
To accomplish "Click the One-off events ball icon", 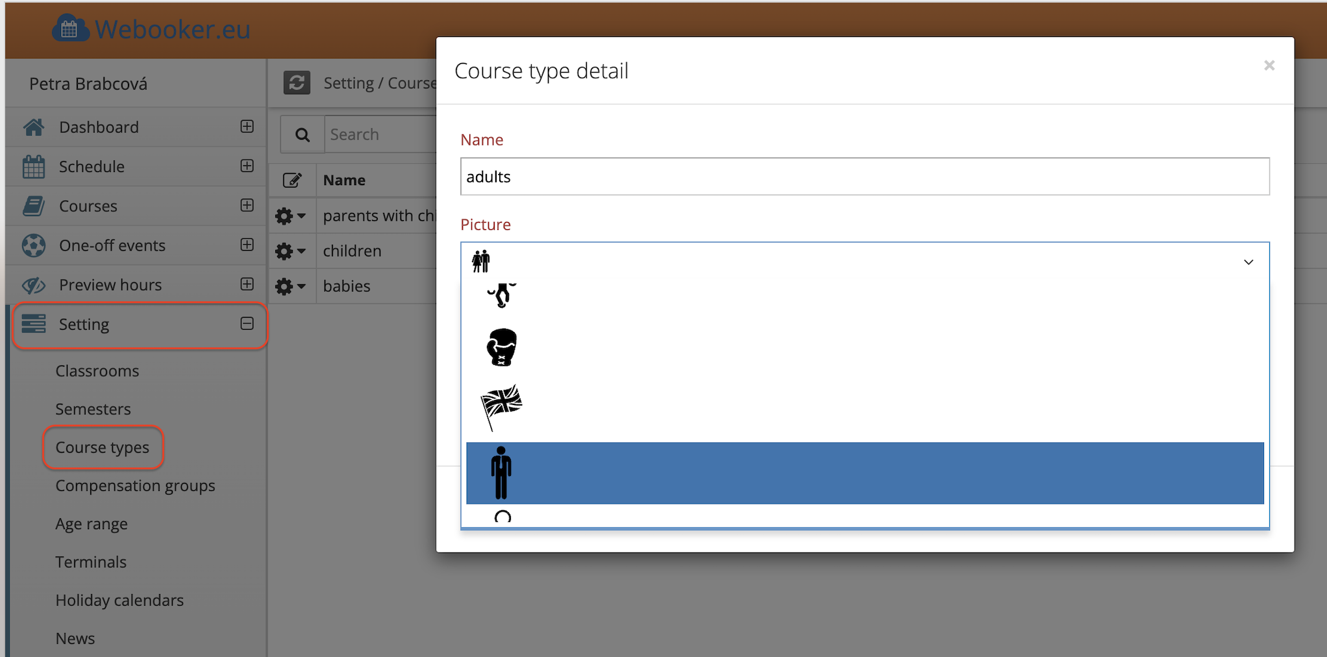I will tap(34, 245).
